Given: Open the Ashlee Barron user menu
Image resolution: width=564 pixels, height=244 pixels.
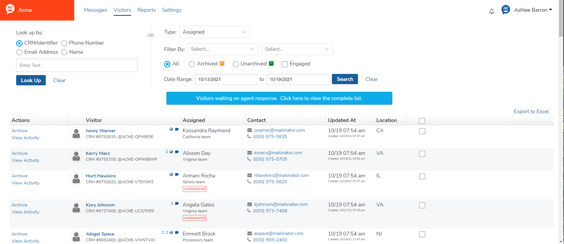Looking at the screenshot, I should click(x=533, y=10).
